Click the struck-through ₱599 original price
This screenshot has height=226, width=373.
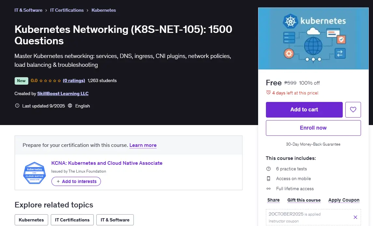coord(290,83)
